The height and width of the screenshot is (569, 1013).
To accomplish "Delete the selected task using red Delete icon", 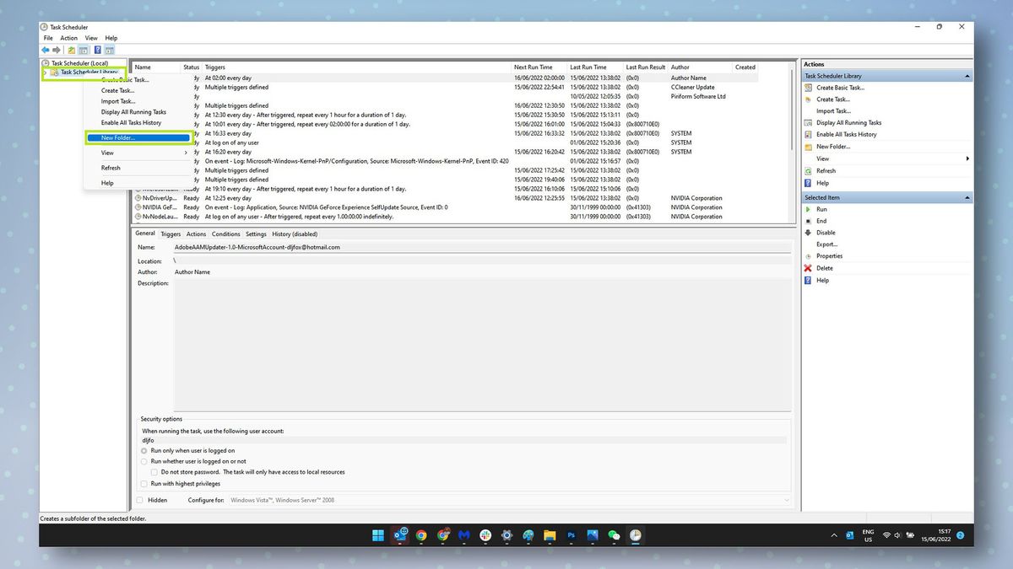I will [808, 268].
